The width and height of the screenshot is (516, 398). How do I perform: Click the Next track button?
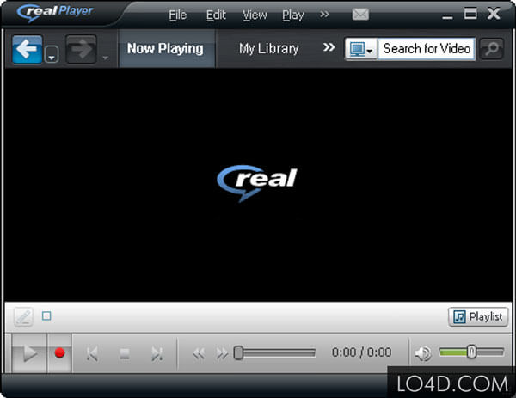[x=157, y=353]
